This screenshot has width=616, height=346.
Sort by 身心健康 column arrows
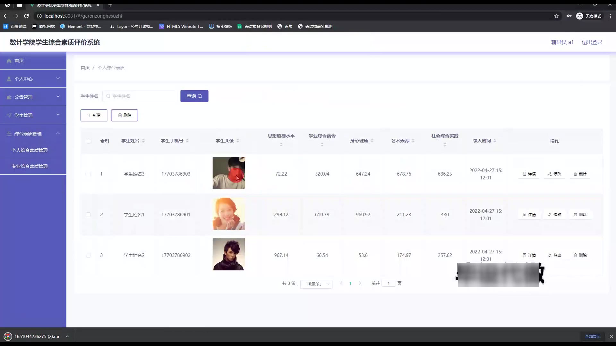pyautogui.click(x=372, y=141)
